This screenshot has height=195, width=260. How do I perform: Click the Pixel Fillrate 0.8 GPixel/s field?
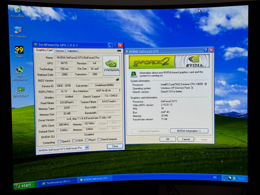click(67, 102)
